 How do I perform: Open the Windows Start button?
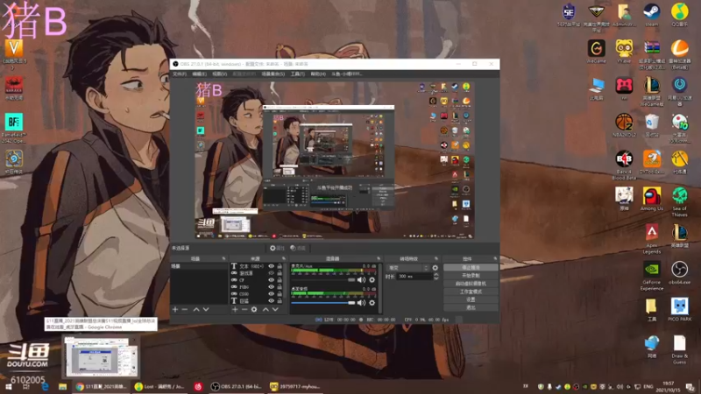click(8, 387)
